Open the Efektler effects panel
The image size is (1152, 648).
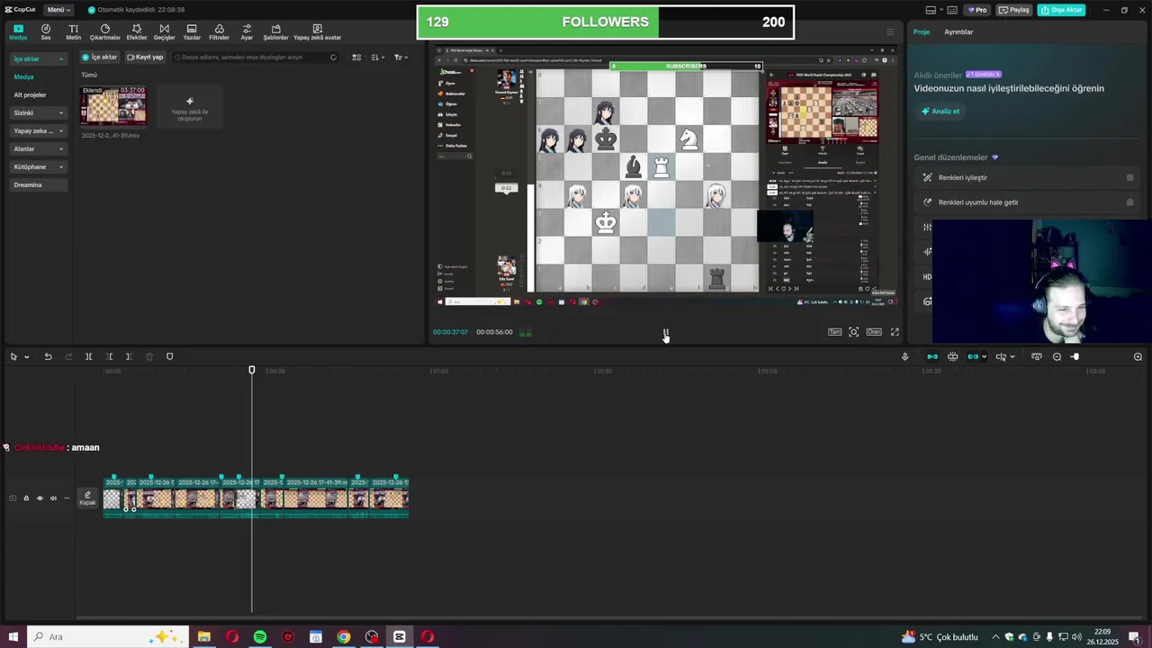(x=137, y=32)
